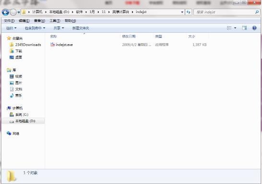Screen dimensions: 262x184
Task: Sort by 类型 column header
Action: (158, 37)
